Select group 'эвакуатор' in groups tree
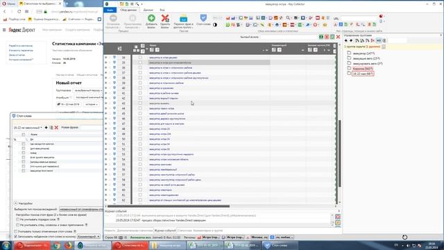 point(364,53)
